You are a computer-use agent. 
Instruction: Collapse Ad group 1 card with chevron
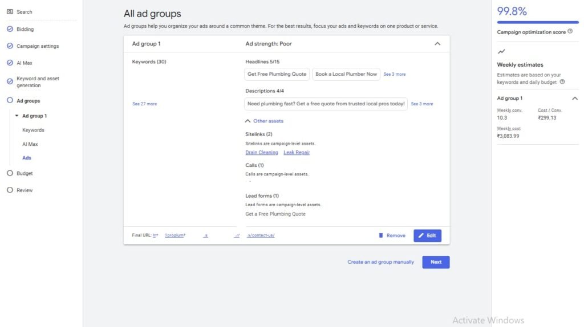(437, 43)
